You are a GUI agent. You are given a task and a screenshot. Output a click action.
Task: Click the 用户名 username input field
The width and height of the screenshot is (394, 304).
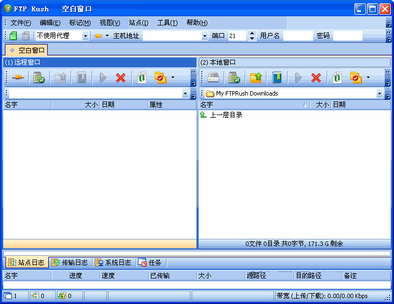298,36
